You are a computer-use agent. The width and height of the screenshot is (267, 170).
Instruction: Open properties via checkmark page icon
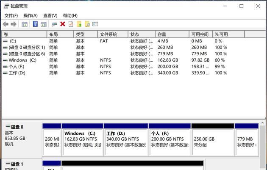(x=71, y=24)
